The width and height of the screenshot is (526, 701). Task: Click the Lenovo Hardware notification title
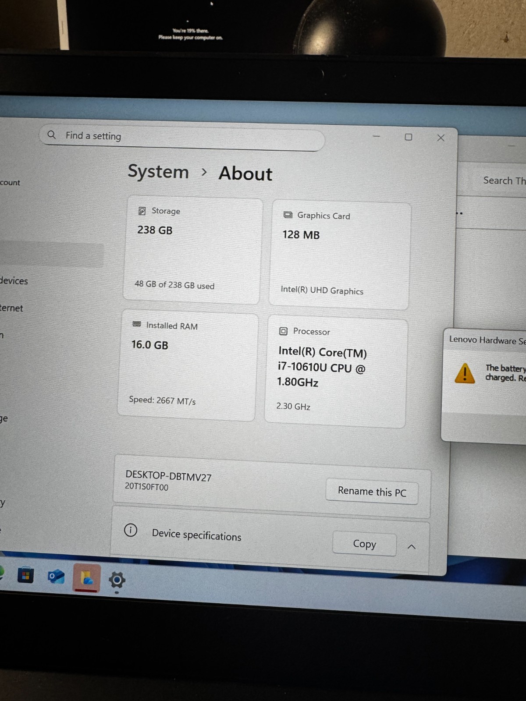pos(487,340)
